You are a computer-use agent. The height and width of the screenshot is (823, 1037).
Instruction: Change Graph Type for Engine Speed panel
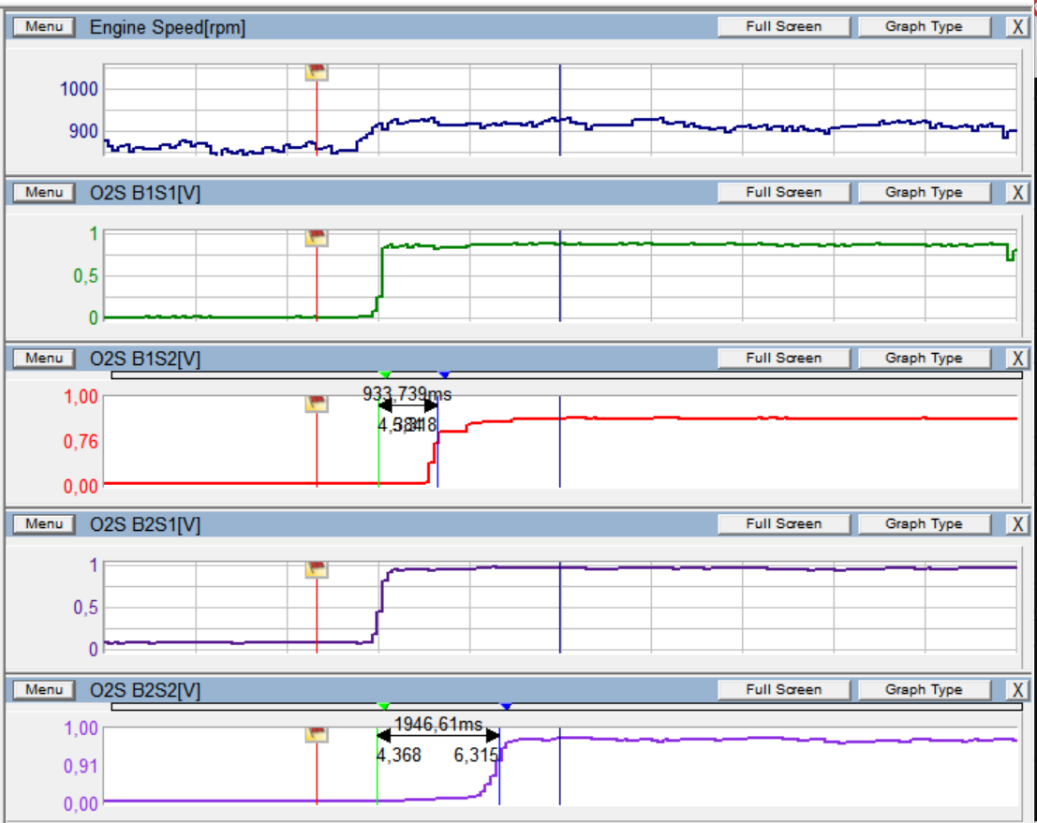click(x=924, y=26)
